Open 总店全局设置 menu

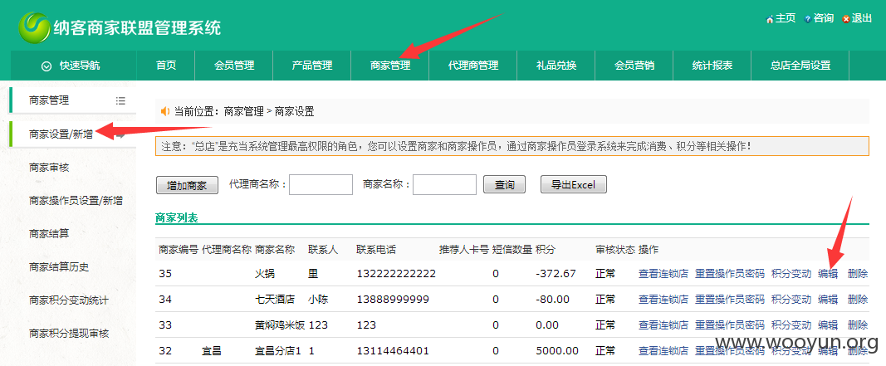pos(800,66)
